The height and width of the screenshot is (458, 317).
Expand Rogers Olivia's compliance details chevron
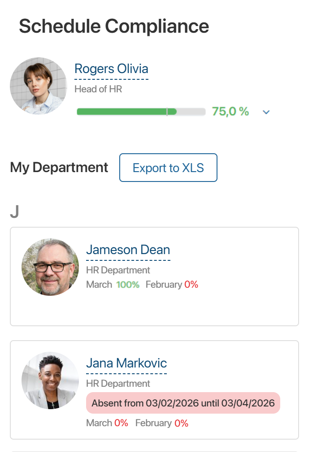[266, 112]
